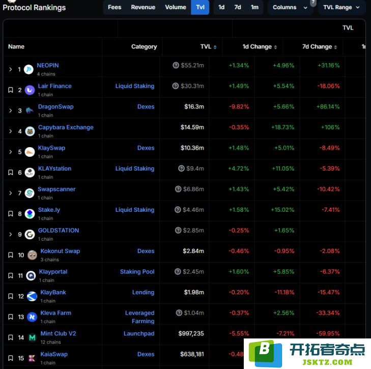Viewport: 371px width, 369px height.
Task: Open Lair Finance's Liquid Staking category
Action: pyautogui.click(x=135, y=86)
